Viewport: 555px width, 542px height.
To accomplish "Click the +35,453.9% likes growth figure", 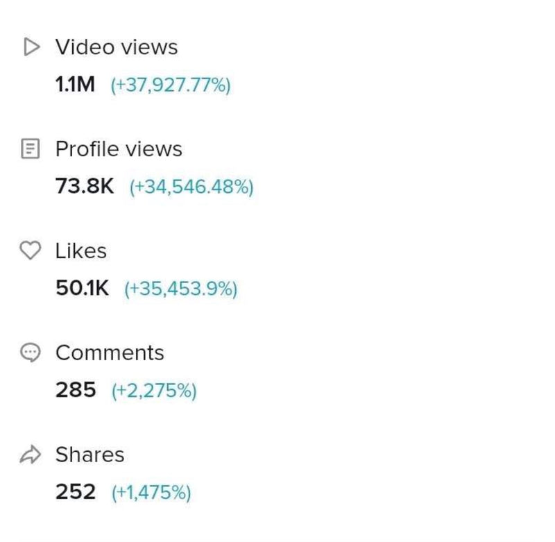I will (180, 289).
